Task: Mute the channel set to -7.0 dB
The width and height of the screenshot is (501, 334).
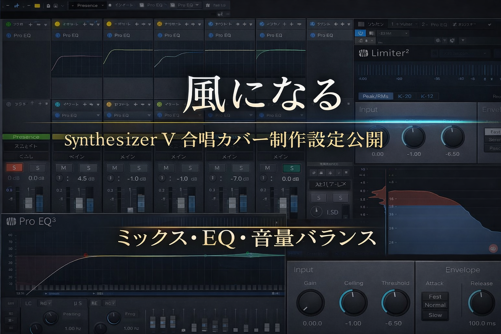Action: [217, 168]
